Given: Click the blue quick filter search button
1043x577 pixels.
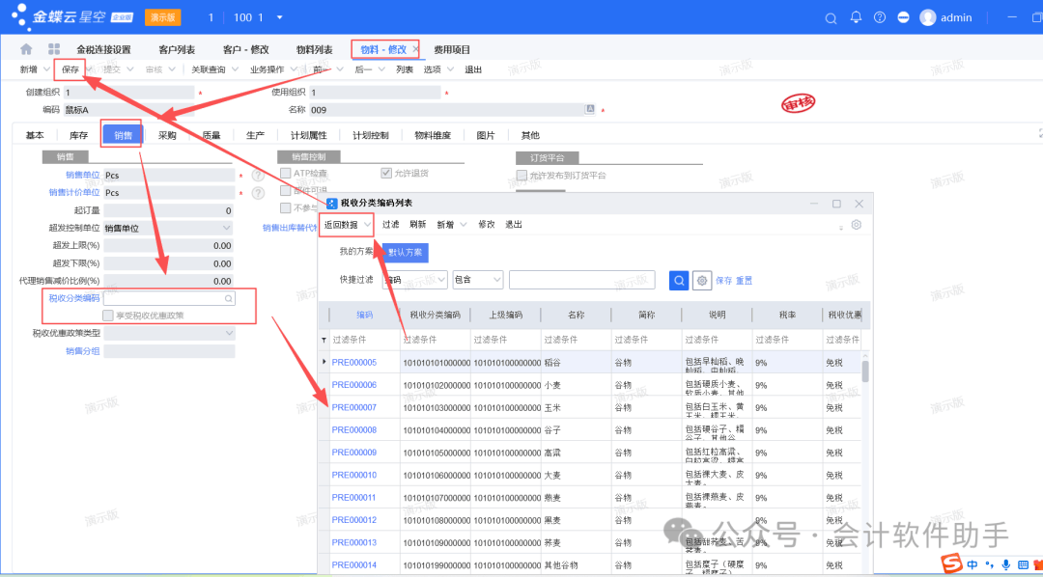Looking at the screenshot, I should 679,280.
